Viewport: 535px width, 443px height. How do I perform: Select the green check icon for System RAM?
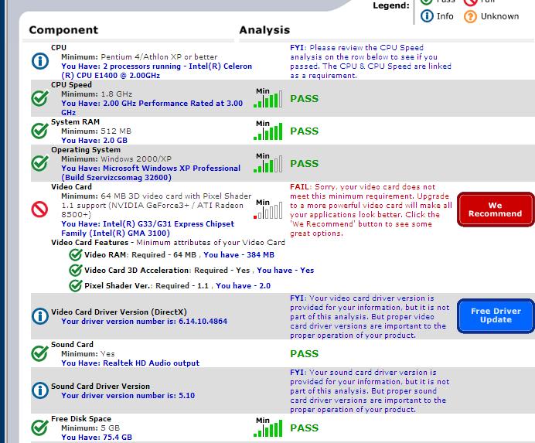39,131
